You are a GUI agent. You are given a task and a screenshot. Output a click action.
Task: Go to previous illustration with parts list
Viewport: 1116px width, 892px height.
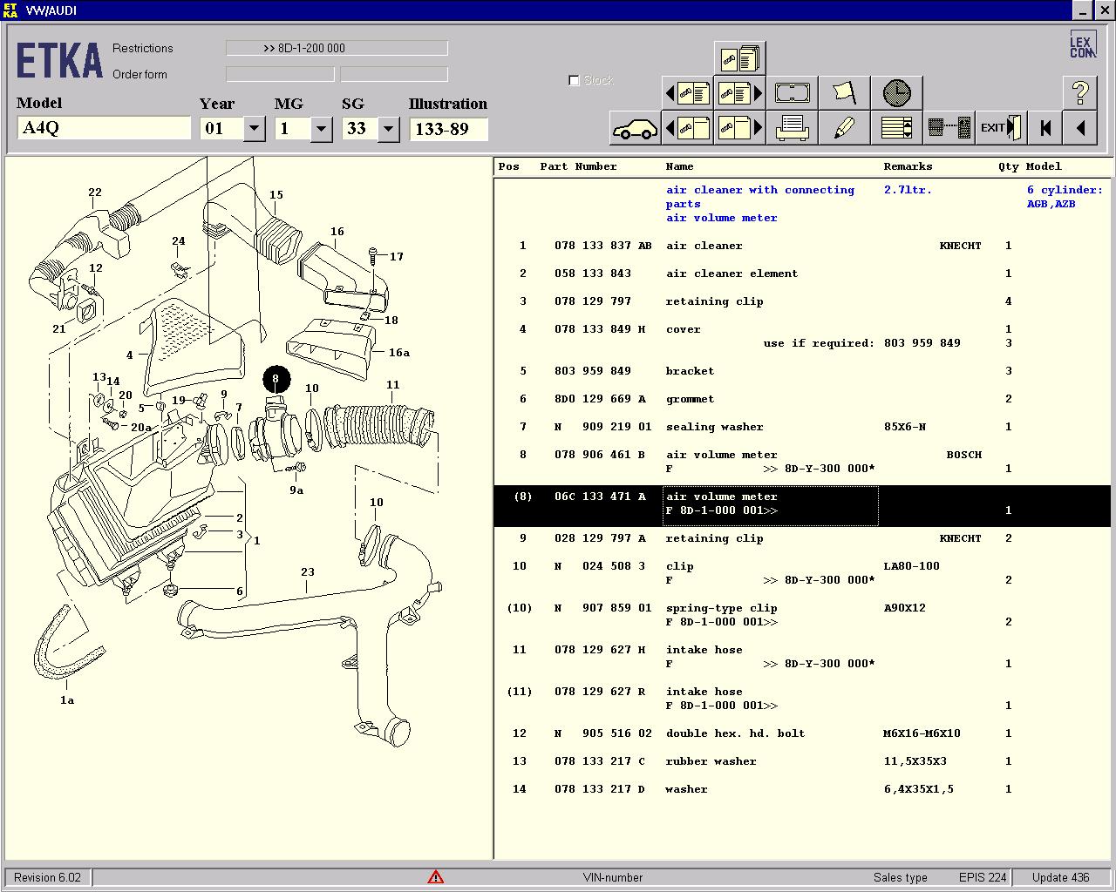pyautogui.click(x=688, y=92)
